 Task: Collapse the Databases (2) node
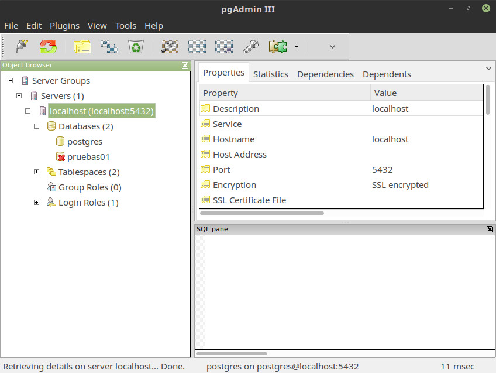click(x=37, y=126)
